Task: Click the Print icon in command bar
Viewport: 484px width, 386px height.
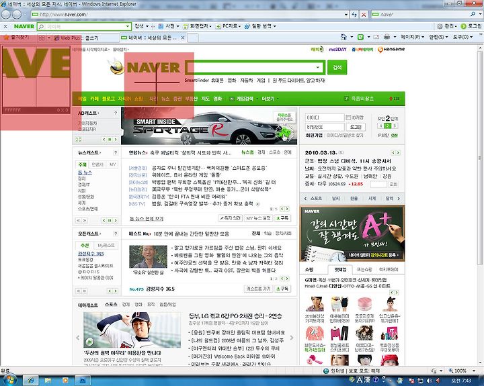Action: (387, 37)
